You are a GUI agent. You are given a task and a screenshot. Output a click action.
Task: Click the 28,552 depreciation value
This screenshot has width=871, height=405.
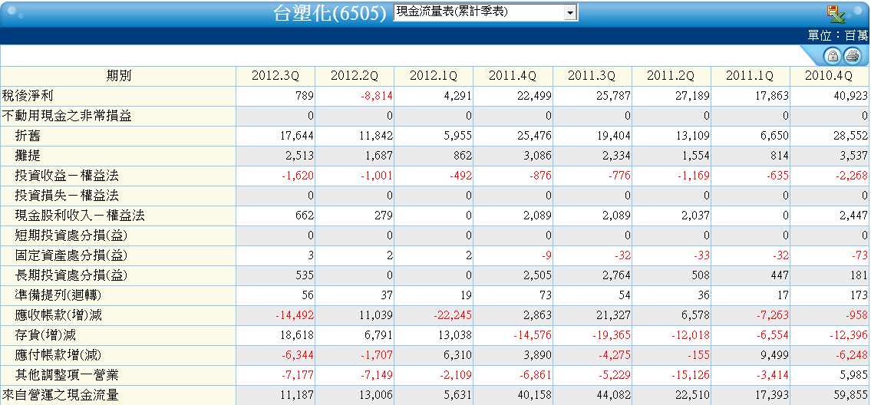[x=851, y=136]
